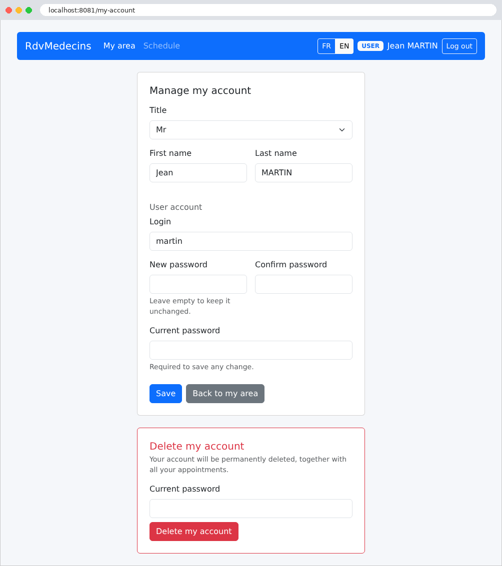
Task: Click the 'Delete my account' red heading
Action: 197,446
